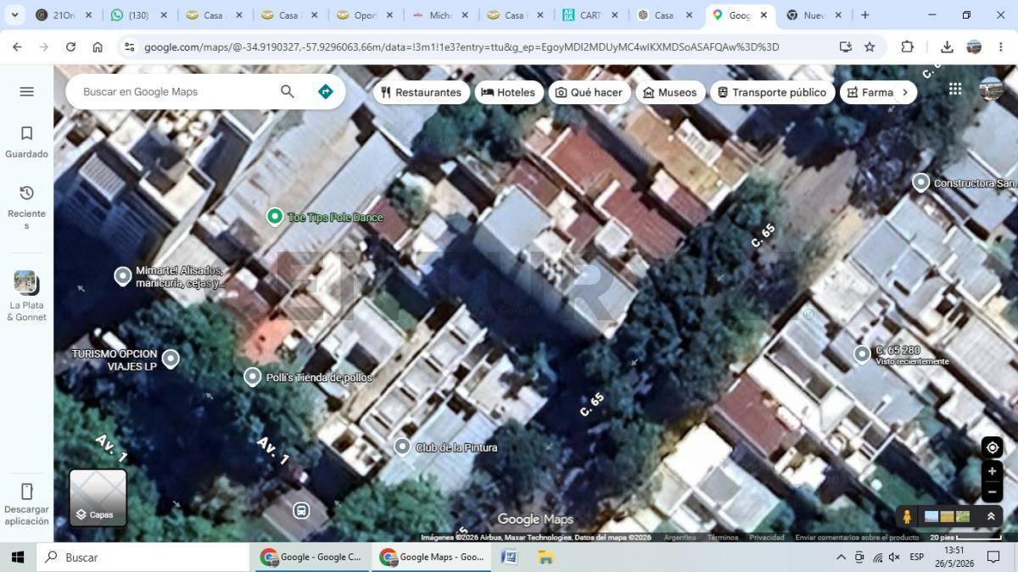Image resolution: width=1018 pixels, height=572 pixels.
Task: Select the Street View pegman
Action: tap(907, 516)
